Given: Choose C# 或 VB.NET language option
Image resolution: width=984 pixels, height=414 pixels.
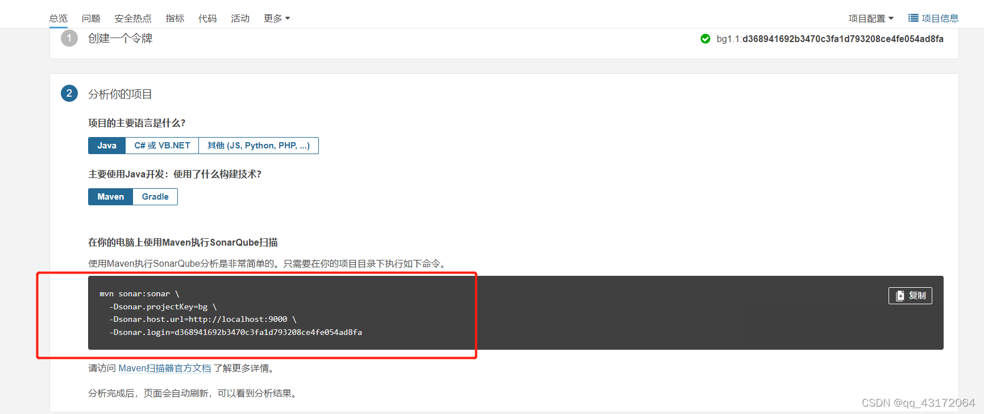Looking at the screenshot, I should (162, 146).
